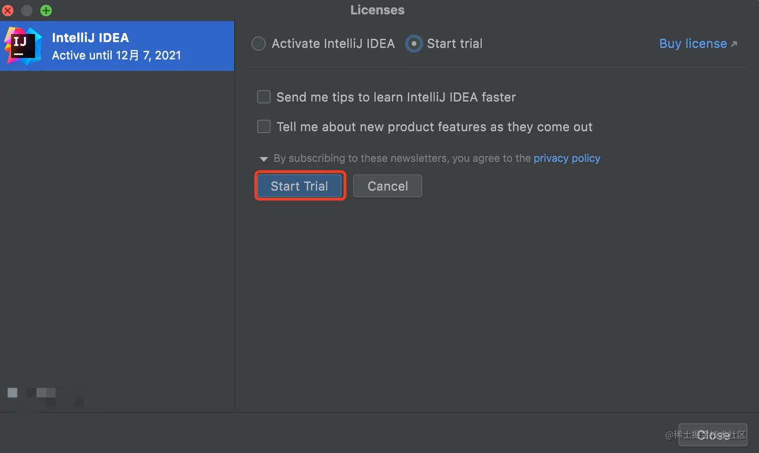Click the IntelliJ IDEA logo icon

23,46
